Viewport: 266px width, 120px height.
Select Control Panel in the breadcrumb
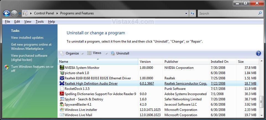pos(44,13)
